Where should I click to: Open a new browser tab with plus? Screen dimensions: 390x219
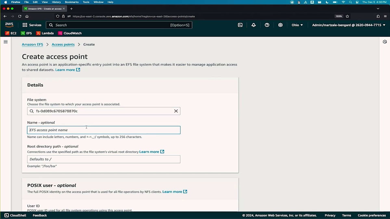(x=71, y=9)
